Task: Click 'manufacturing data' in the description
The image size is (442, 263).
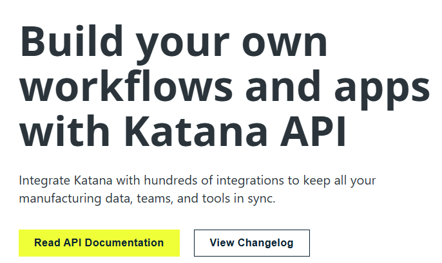Action: pos(76,199)
